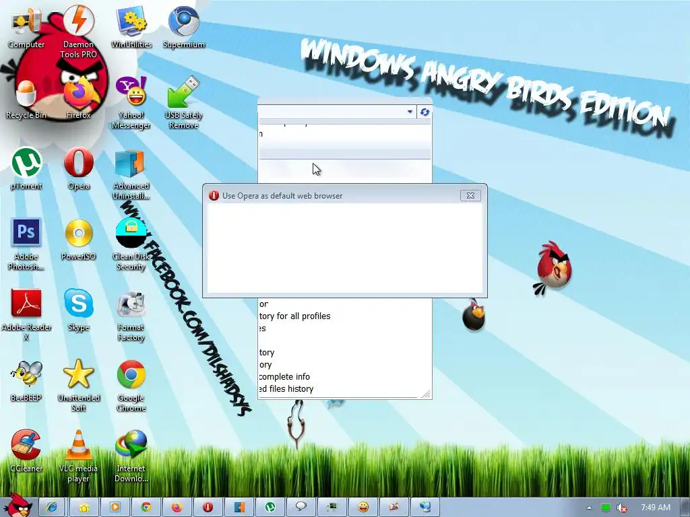Launch Adobe Photoshop desktop shortcut
Image resolution: width=690 pixels, height=517 pixels.
coord(26,244)
